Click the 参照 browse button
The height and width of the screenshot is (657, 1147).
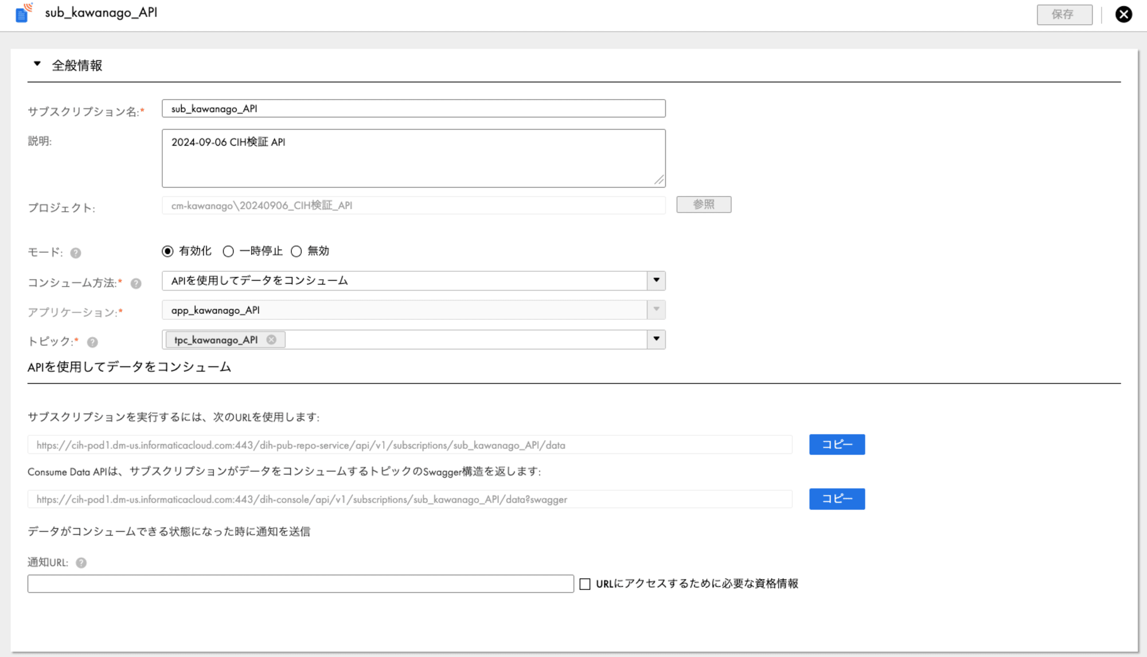704,204
